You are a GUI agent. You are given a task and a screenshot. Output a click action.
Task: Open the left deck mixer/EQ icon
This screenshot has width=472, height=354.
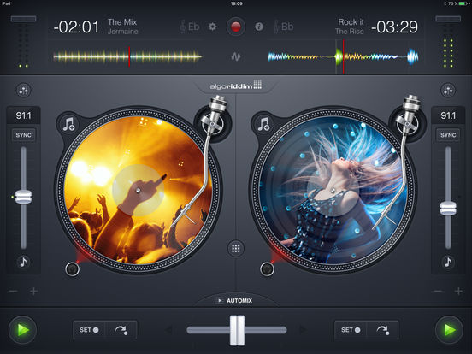pos(23,90)
